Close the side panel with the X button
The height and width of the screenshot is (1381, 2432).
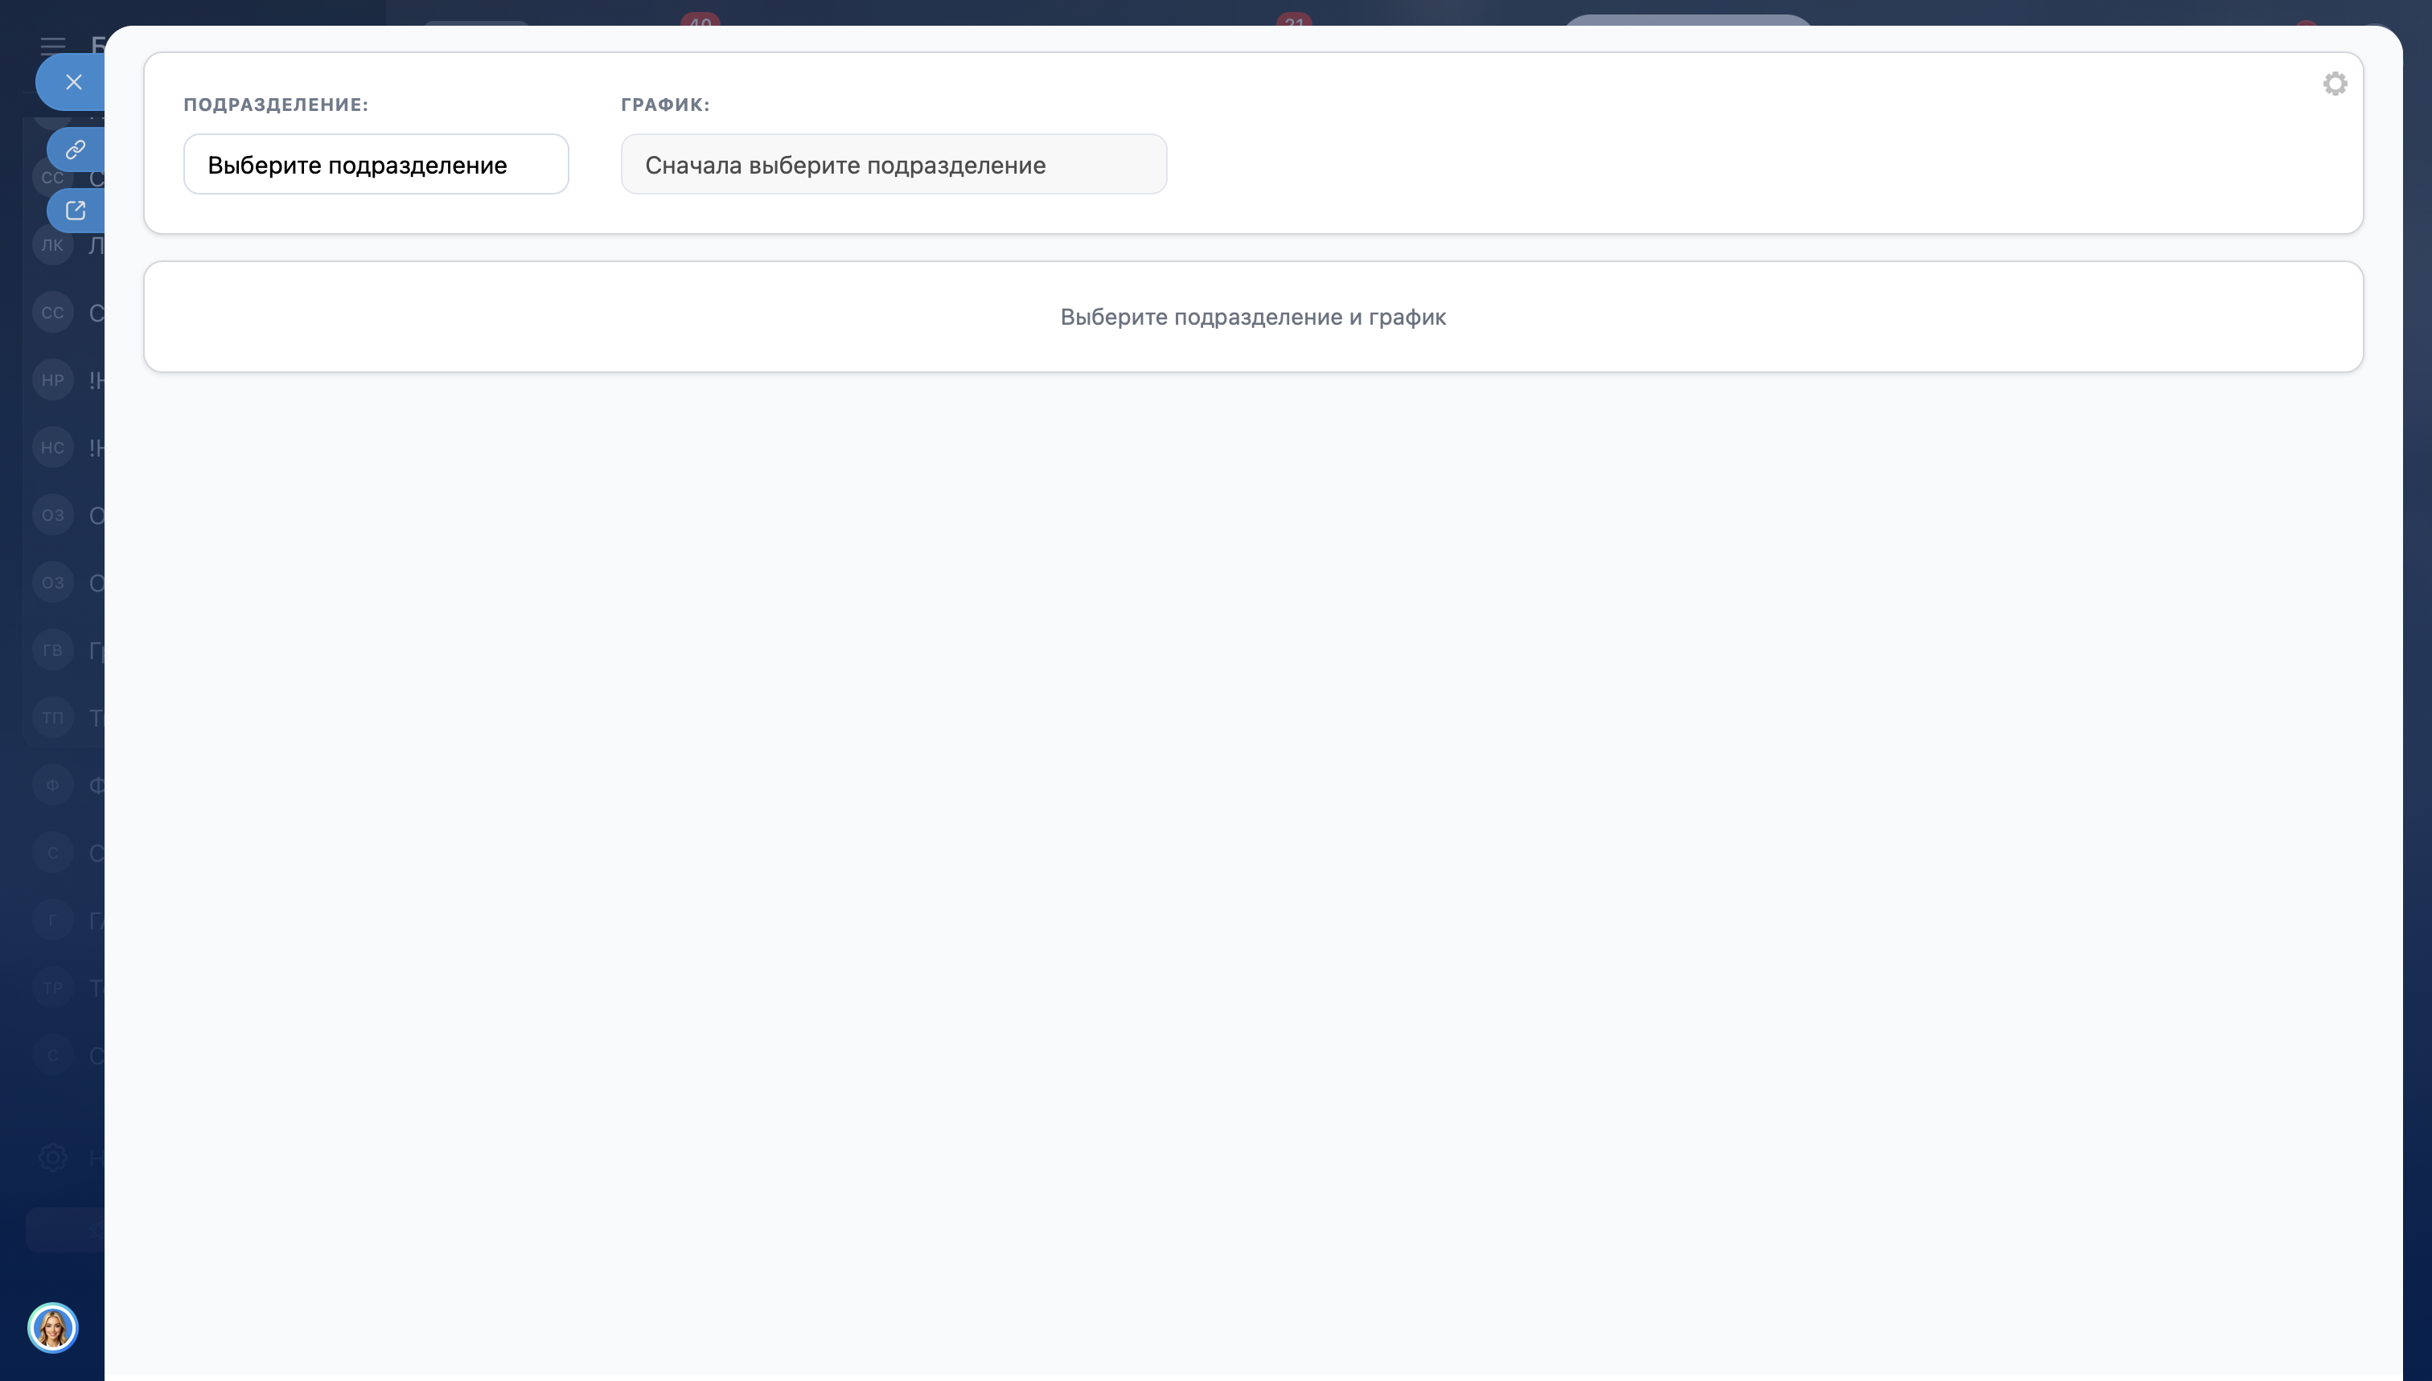pos(73,83)
